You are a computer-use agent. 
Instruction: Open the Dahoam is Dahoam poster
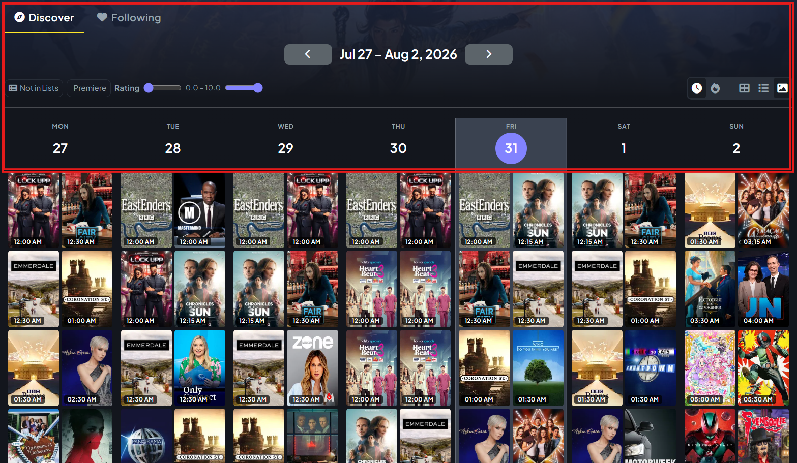[x=34, y=436]
